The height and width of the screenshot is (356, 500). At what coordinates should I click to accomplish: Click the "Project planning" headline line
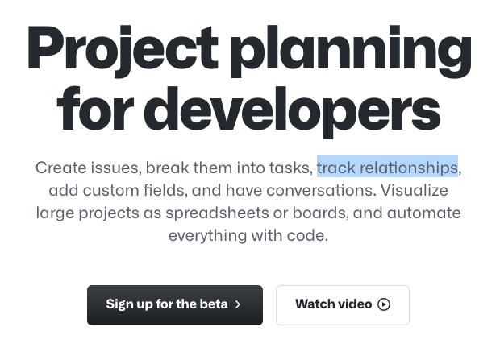pos(248,50)
